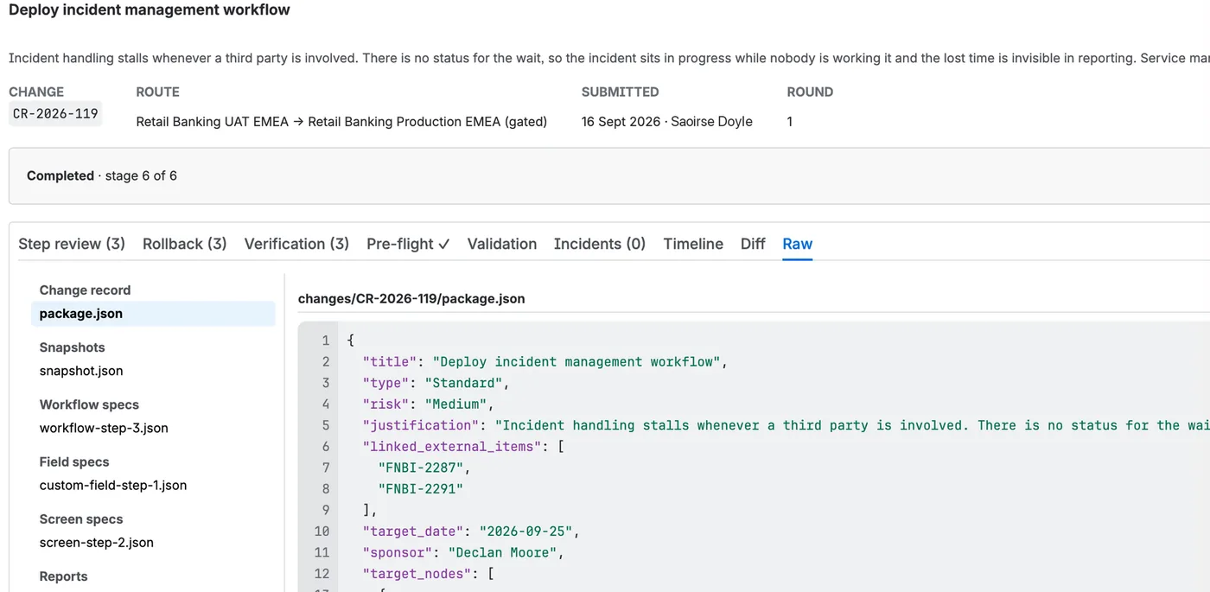Click the "FNBI-2291" value in the code
The image size is (1210, 592).
[421, 488]
